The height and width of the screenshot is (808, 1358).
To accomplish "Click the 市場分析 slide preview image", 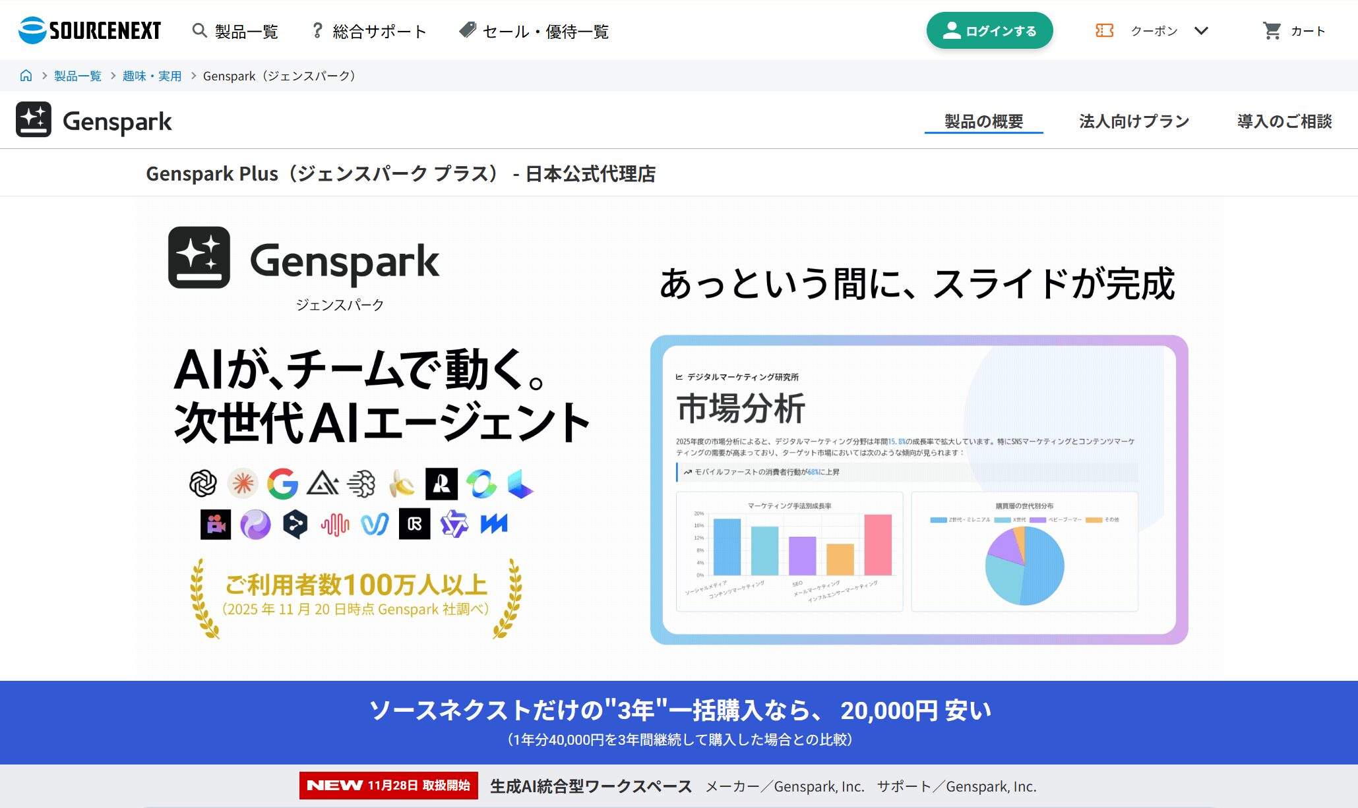I will tap(919, 490).
